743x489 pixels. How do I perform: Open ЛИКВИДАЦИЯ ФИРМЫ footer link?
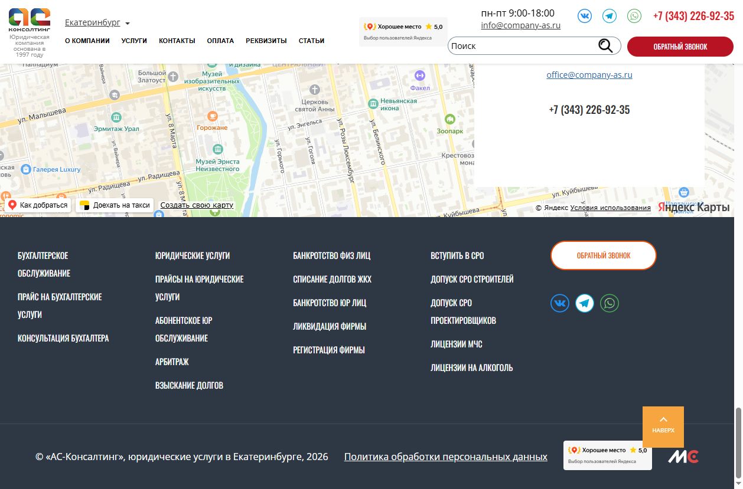pos(330,326)
